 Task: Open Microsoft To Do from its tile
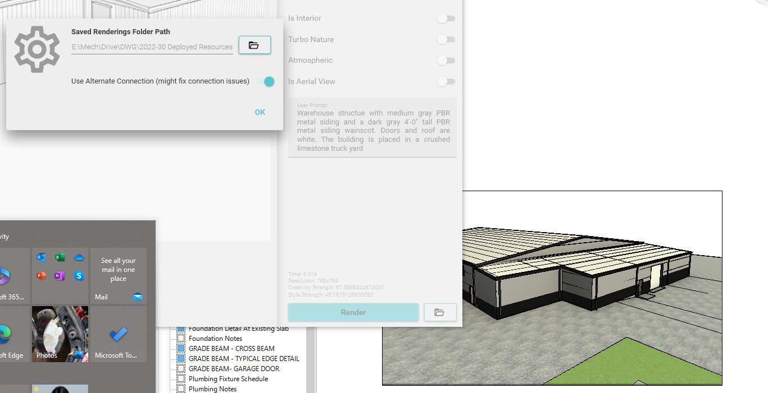118,334
